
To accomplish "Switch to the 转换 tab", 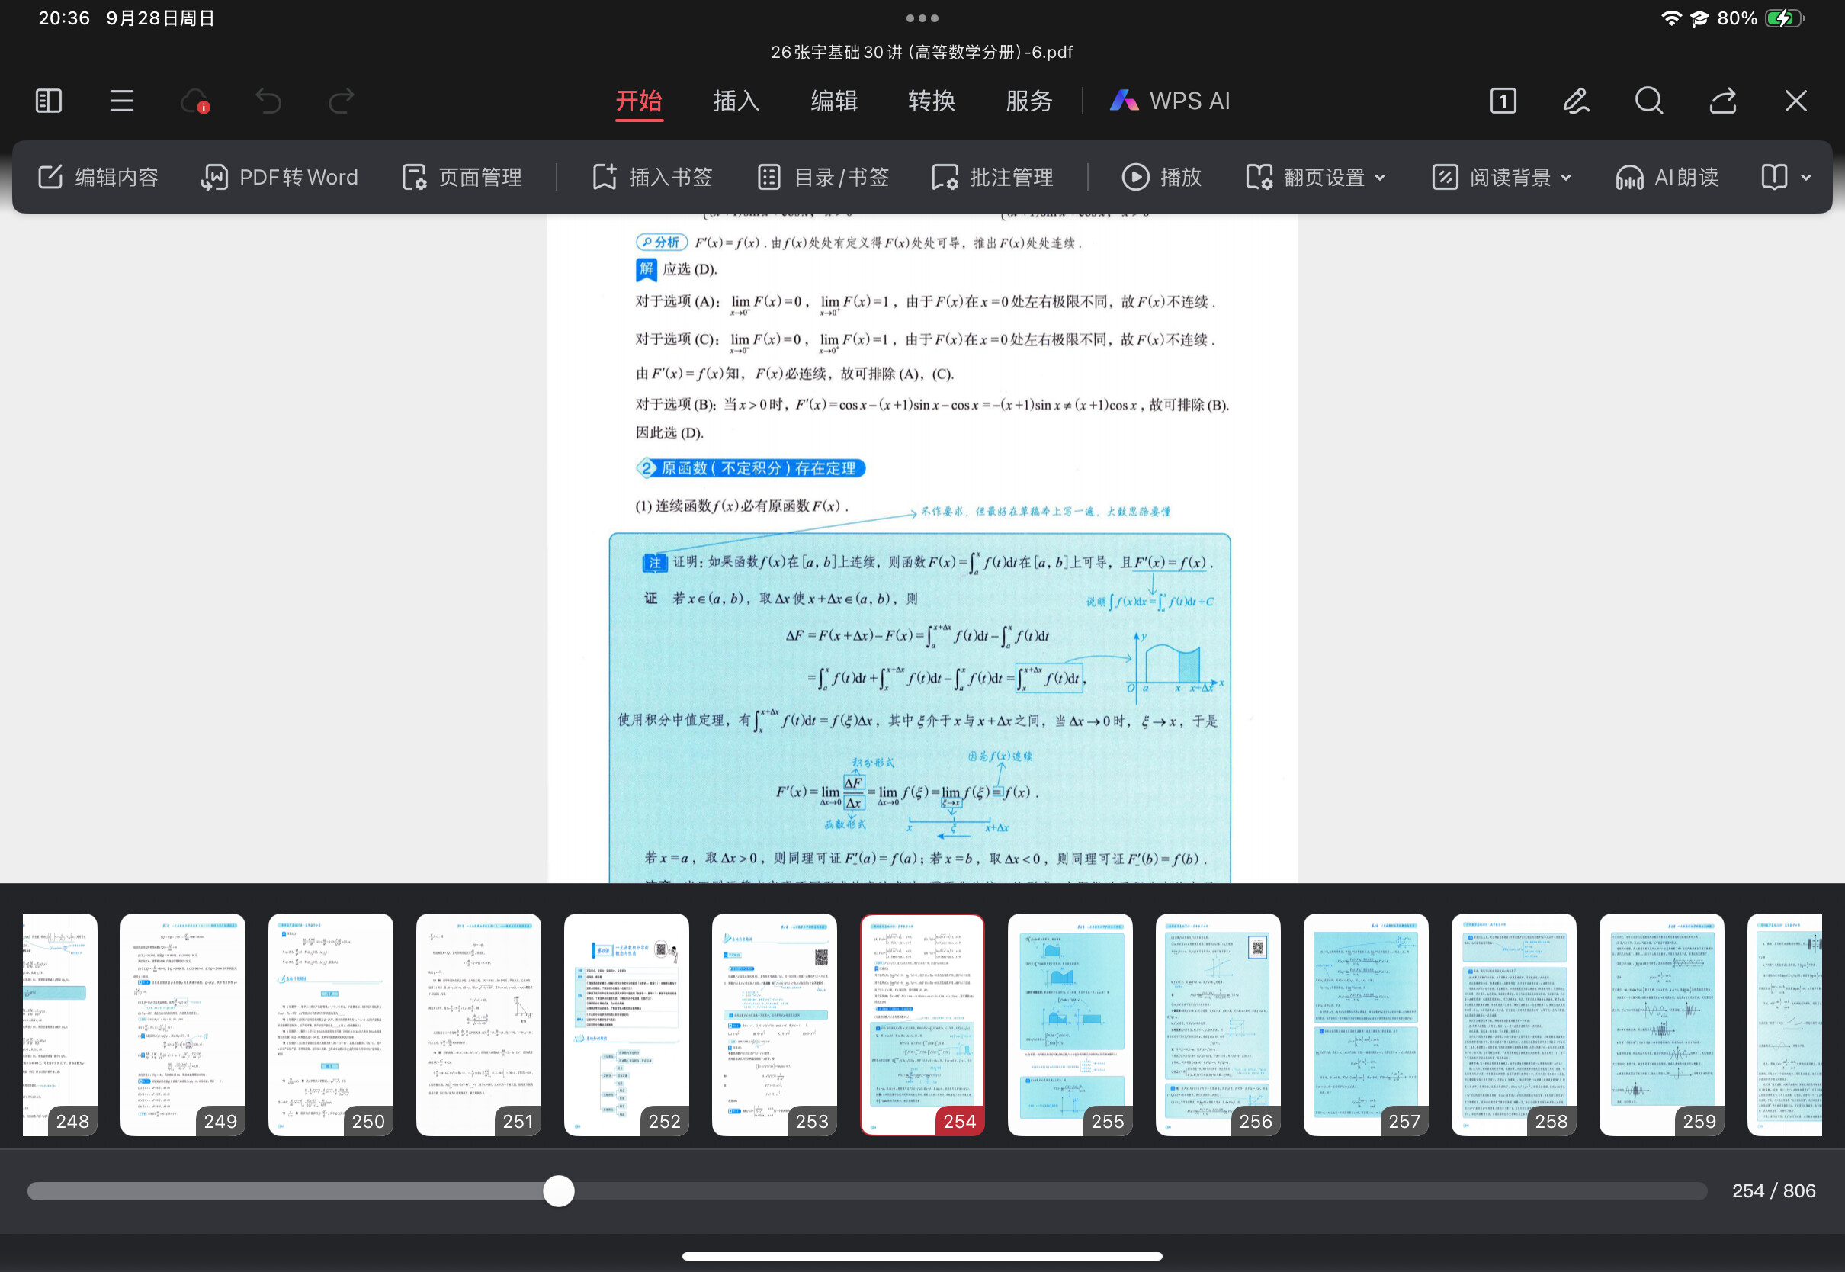I will 931,101.
